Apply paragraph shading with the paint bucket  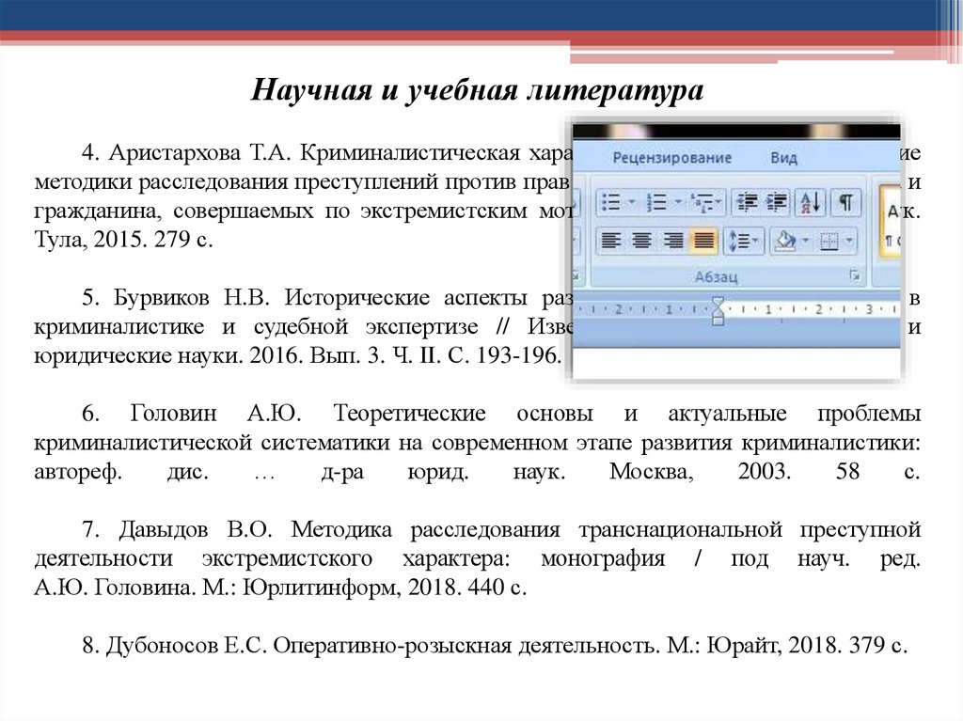pyautogui.click(x=785, y=240)
